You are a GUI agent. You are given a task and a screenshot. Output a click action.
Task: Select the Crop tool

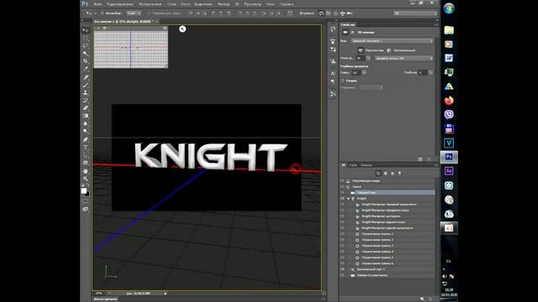tap(86, 61)
